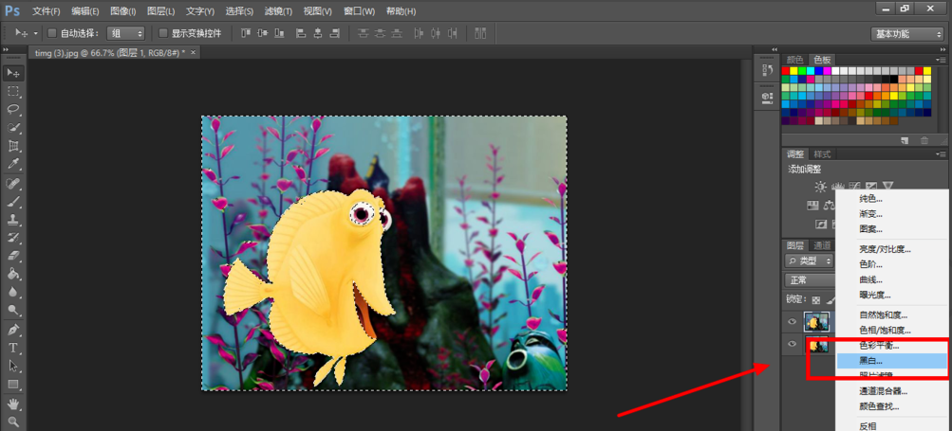This screenshot has width=952, height=431.
Task: Select the Rectangular Marquee tool
Action: click(14, 91)
